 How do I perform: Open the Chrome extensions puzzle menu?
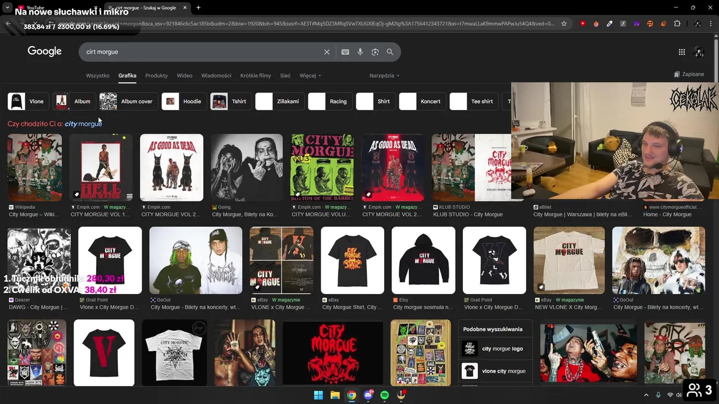[677, 24]
